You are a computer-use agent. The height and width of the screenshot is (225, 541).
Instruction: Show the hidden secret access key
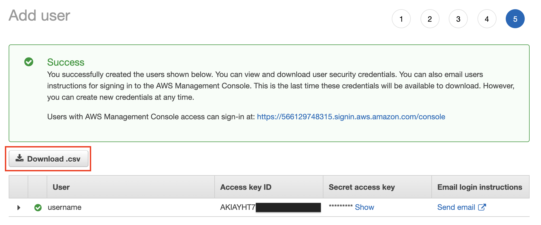[364, 207]
